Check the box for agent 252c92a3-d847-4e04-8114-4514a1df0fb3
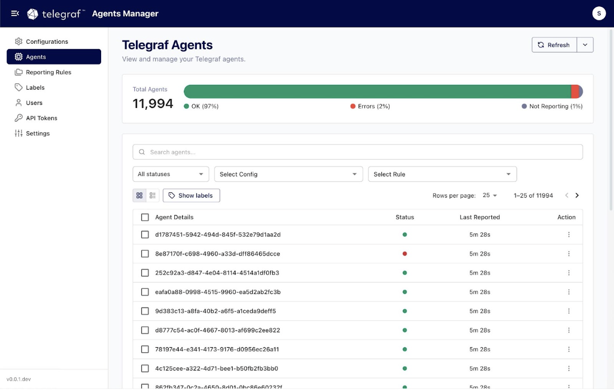Screen dimensions: 614x391 tap(145, 272)
